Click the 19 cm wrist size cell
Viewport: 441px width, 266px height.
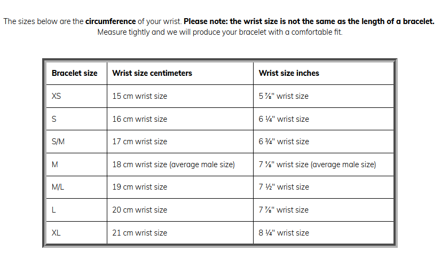point(139,187)
